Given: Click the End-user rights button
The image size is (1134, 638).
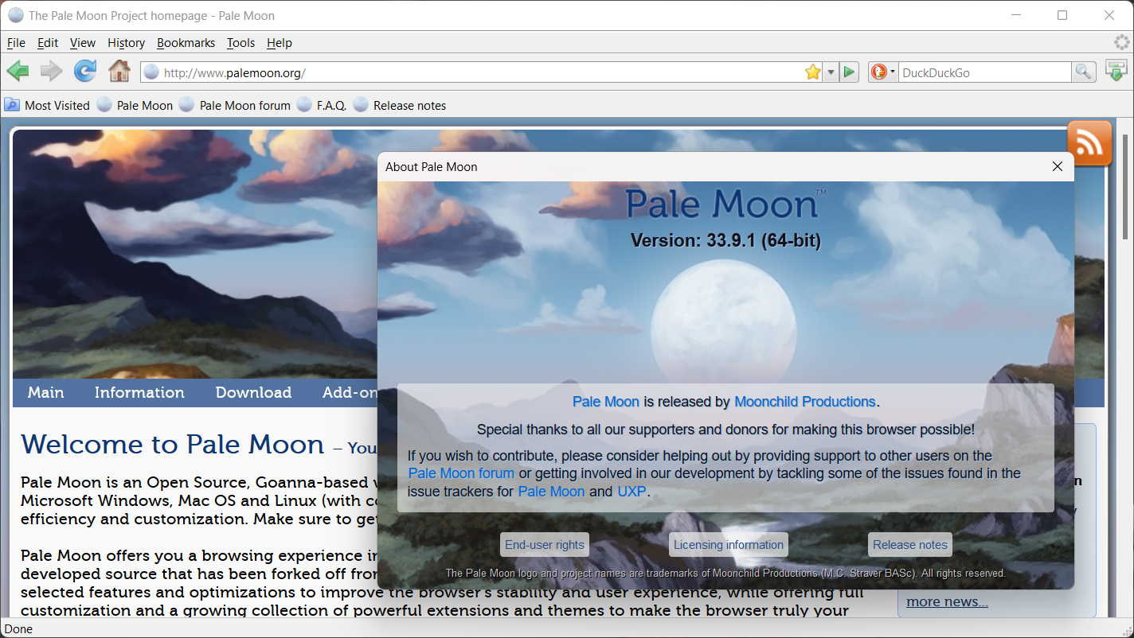Looking at the screenshot, I should tap(545, 545).
